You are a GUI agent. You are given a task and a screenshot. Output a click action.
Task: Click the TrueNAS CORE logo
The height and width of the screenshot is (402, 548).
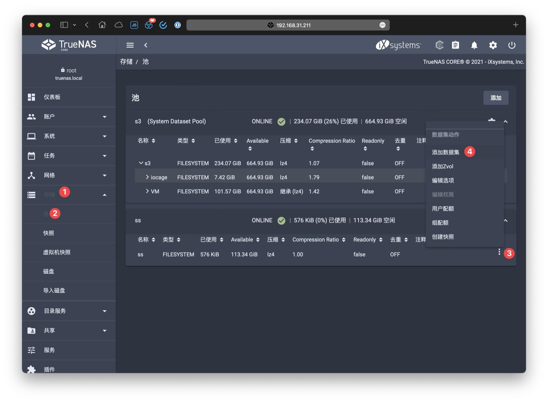68,44
